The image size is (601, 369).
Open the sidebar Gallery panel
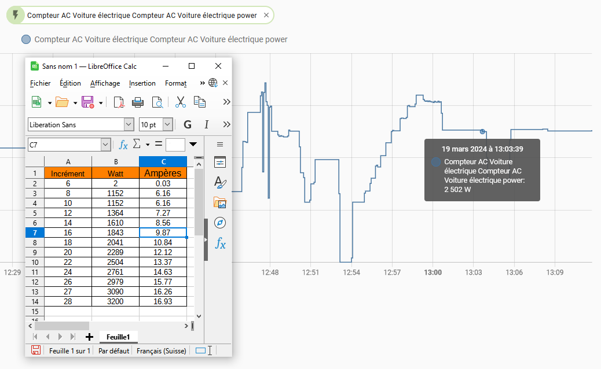tap(220, 202)
